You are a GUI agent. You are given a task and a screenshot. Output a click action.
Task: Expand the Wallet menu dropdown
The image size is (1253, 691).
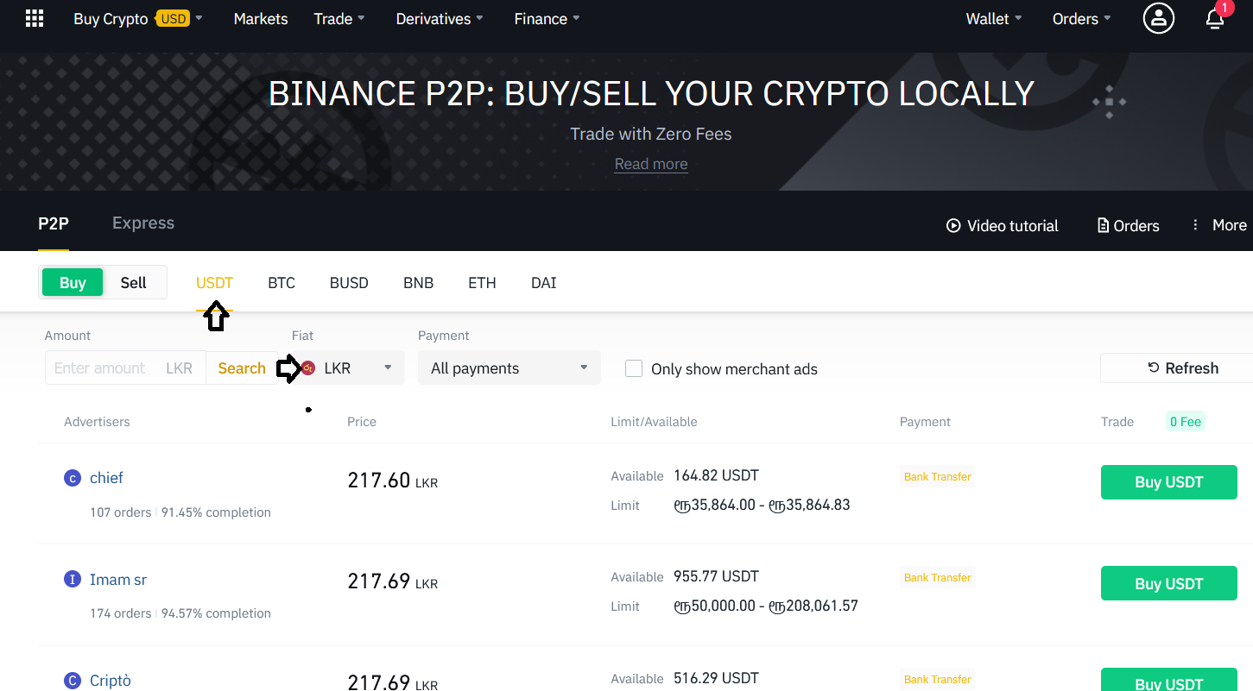pos(994,19)
